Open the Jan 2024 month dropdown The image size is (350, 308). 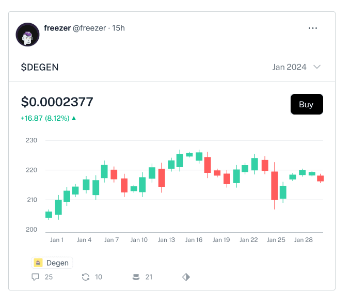click(x=296, y=67)
